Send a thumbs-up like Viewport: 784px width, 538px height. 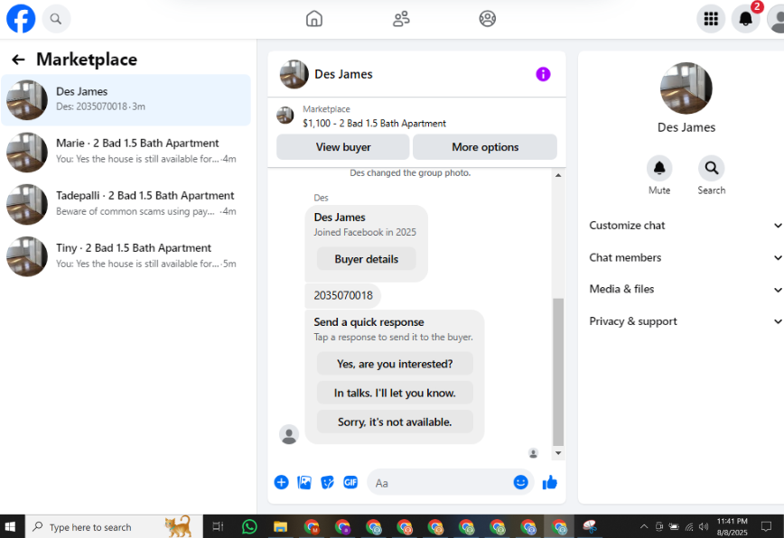pos(550,483)
